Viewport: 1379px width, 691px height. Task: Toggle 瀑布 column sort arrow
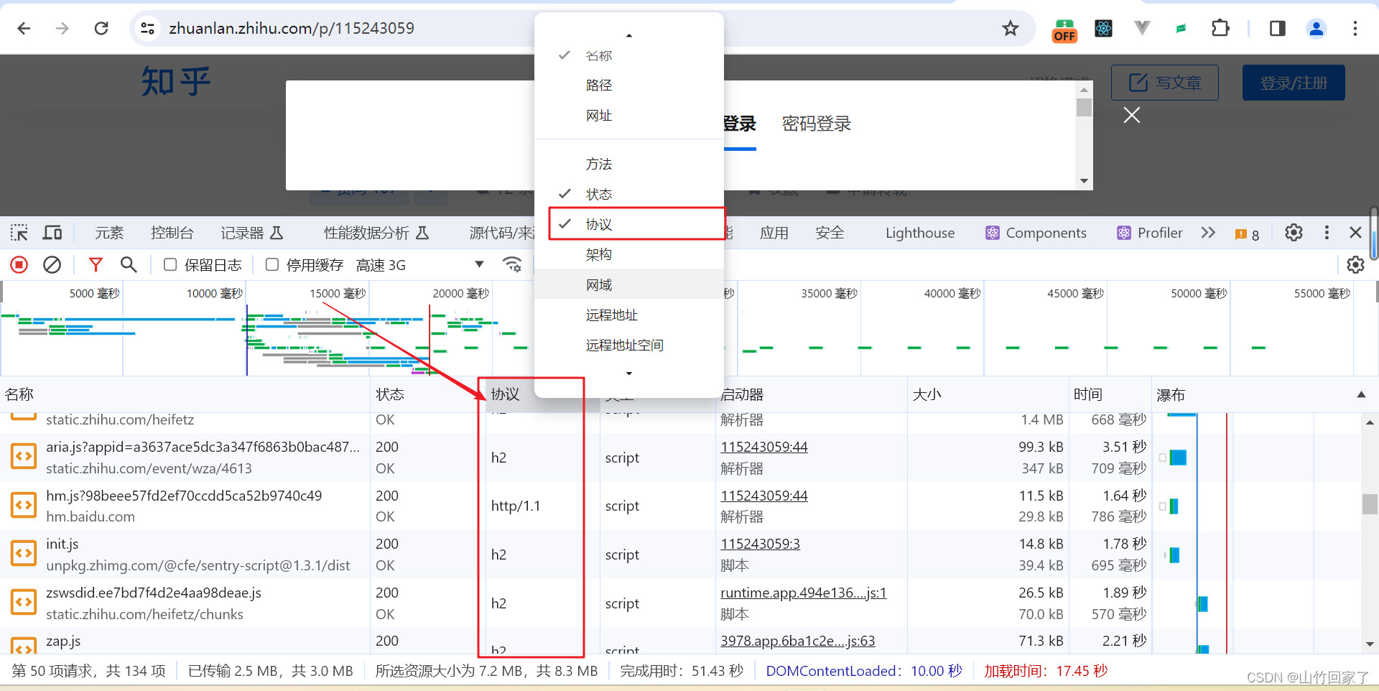click(x=1360, y=394)
